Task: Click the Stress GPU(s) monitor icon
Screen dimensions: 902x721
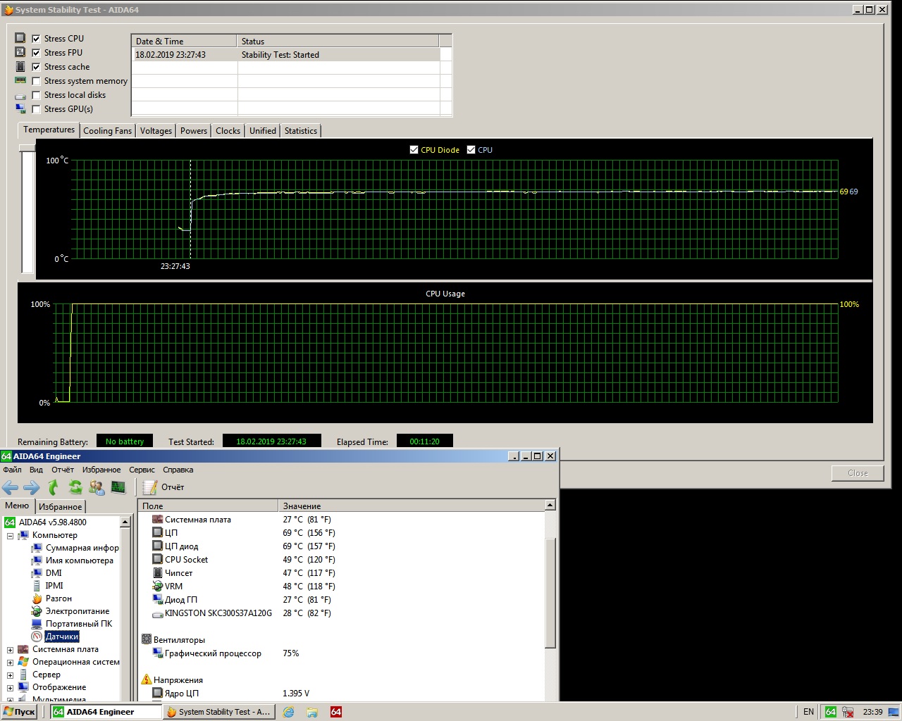Action: point(20,108)
